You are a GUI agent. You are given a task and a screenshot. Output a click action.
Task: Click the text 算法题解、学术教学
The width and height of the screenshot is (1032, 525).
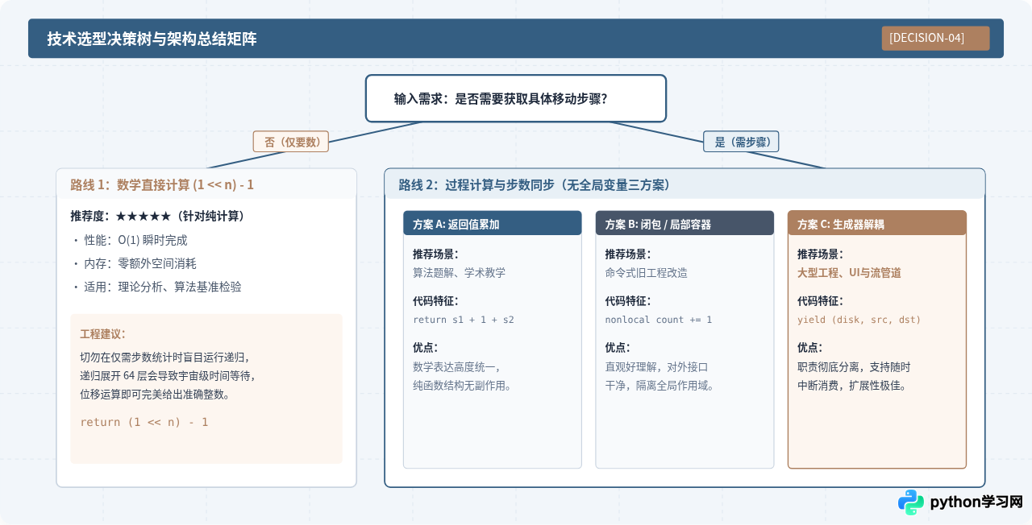460,272
